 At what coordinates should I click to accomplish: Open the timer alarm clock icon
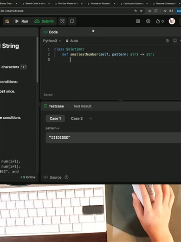(x=62, y=21)
